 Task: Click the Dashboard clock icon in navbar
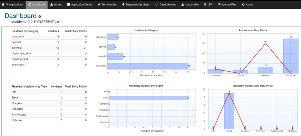(x=30, y=4)
